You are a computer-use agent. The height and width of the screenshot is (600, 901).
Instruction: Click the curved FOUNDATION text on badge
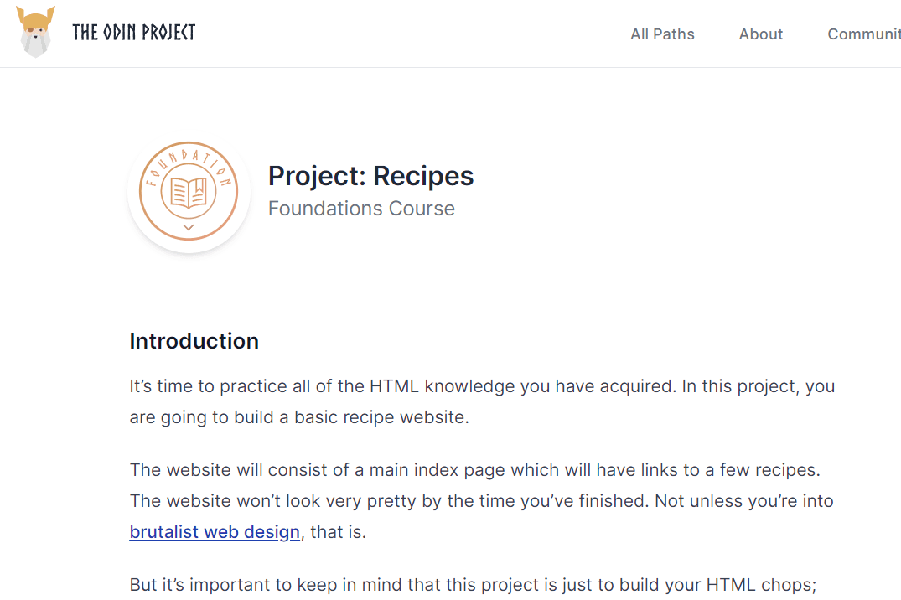coord(189,157)
